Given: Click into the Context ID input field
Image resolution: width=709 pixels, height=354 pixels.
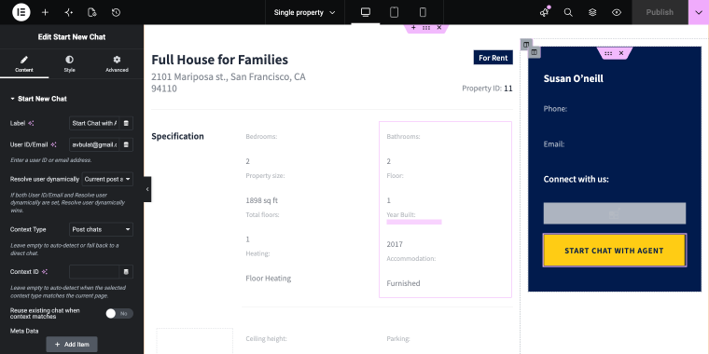Looking at the screenshot, I should click(94, 272).
